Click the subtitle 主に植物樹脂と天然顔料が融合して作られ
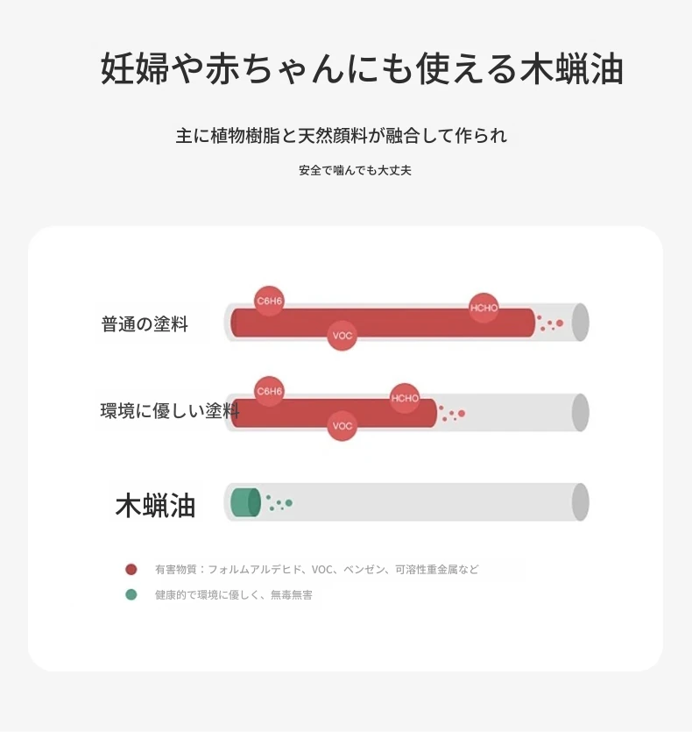 coord(342,136)
